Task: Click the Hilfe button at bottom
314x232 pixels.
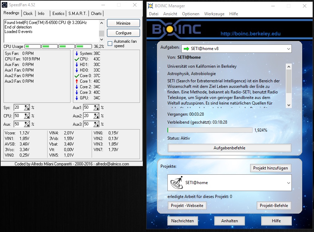Action: coord(276,221)
